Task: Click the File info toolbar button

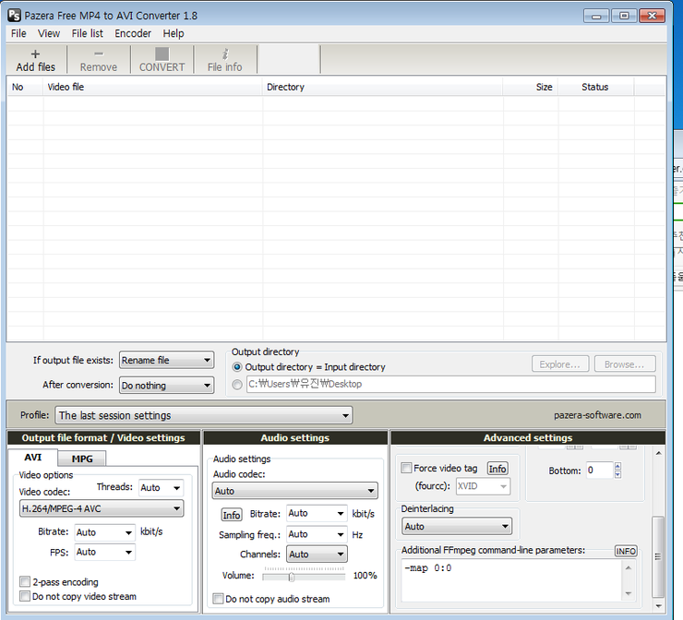Action: tap(225, 60)
